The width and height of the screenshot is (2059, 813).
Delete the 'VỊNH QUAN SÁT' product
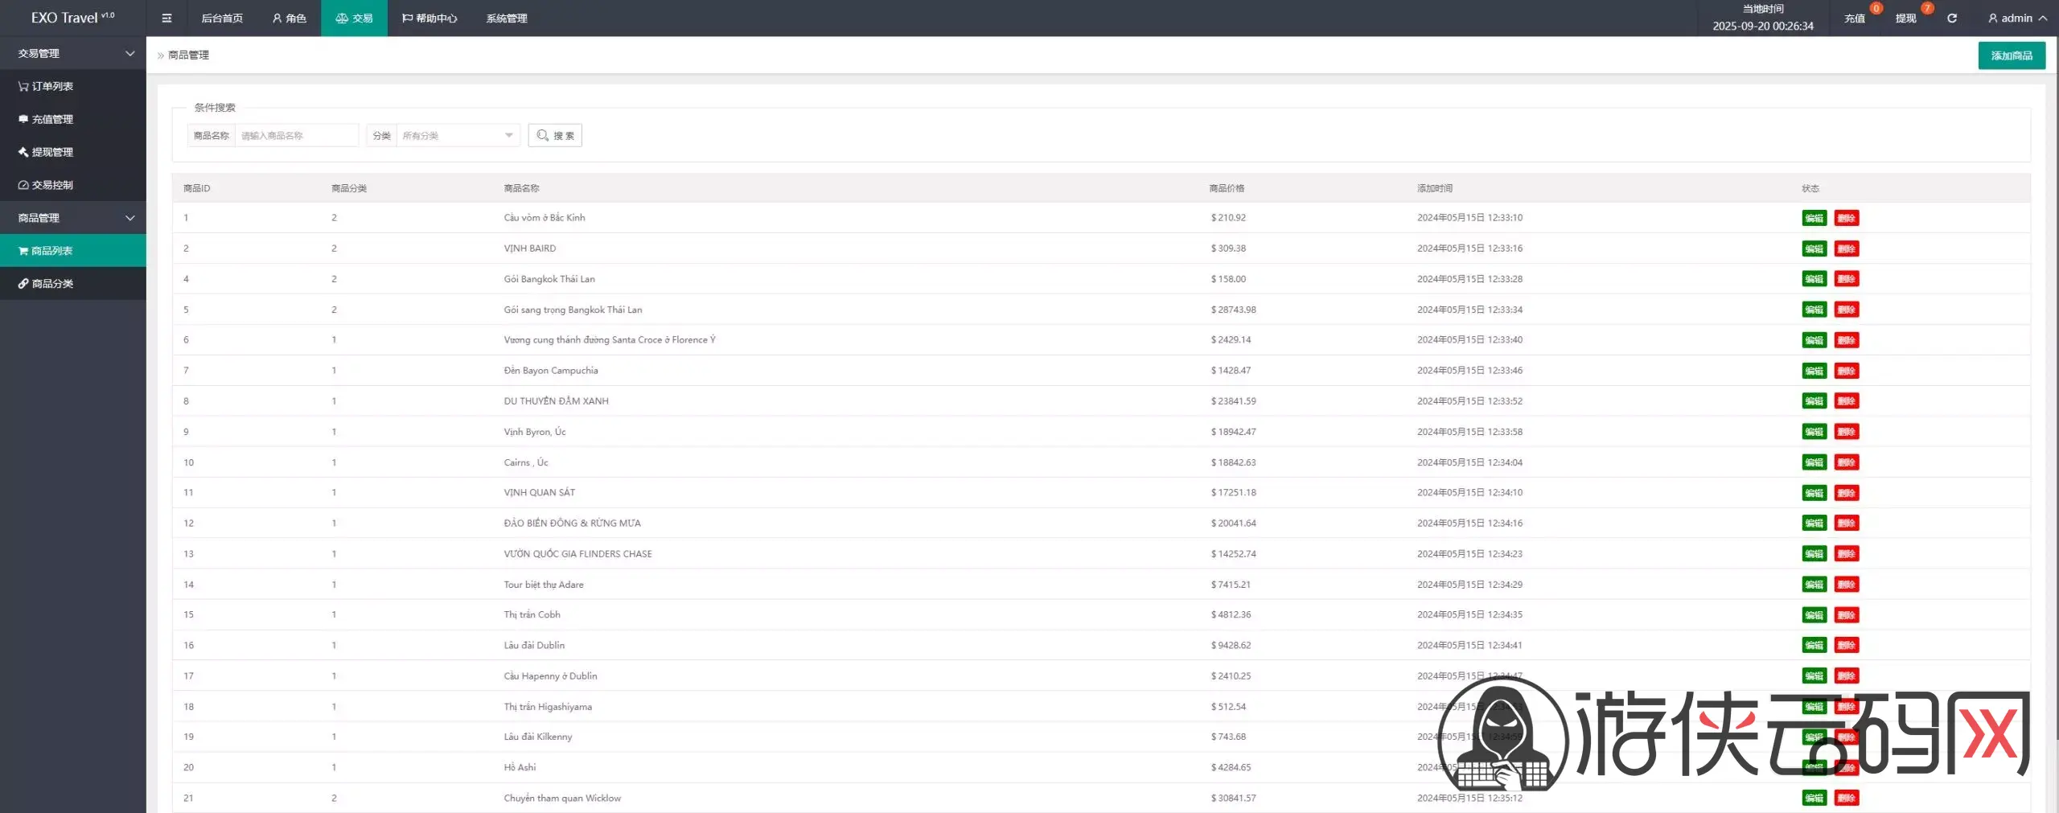pos(1847,493)
